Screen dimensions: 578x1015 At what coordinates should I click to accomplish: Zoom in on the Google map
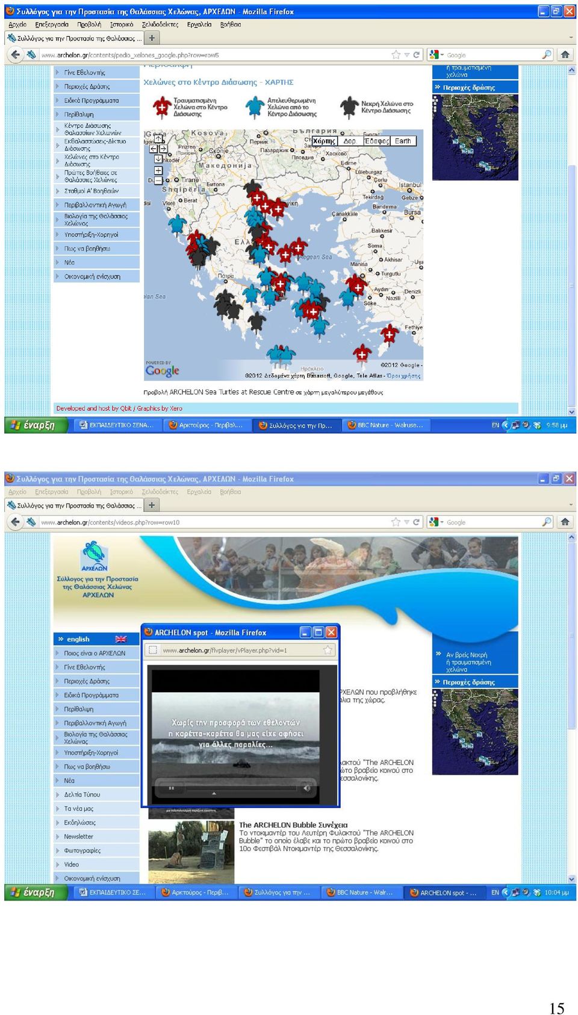(158, 170)
